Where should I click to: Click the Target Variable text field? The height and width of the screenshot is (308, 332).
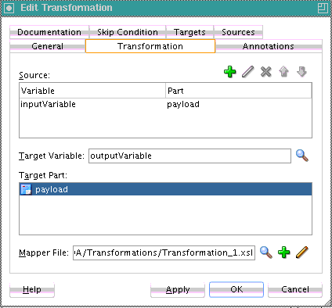(189, 156)
